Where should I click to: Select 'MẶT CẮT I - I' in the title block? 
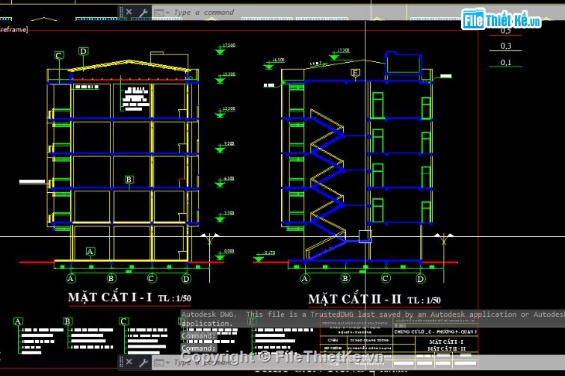click(446, 342)
